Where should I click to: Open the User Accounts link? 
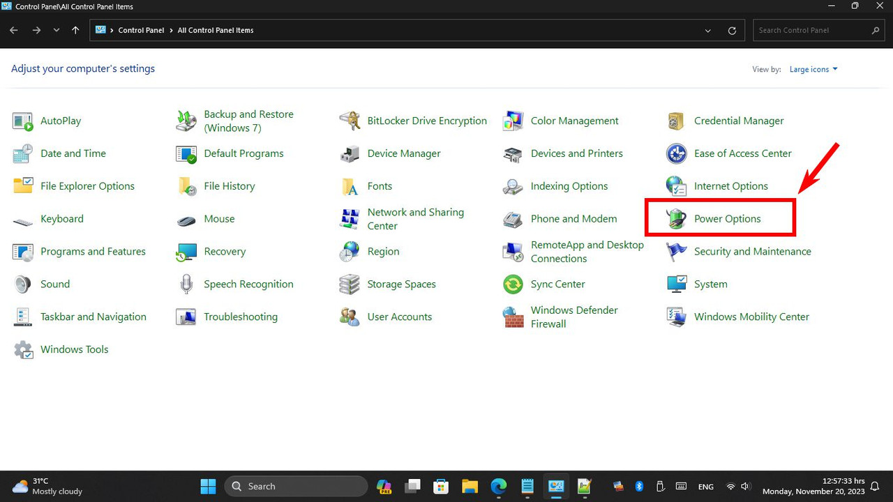tap(400, 317)
